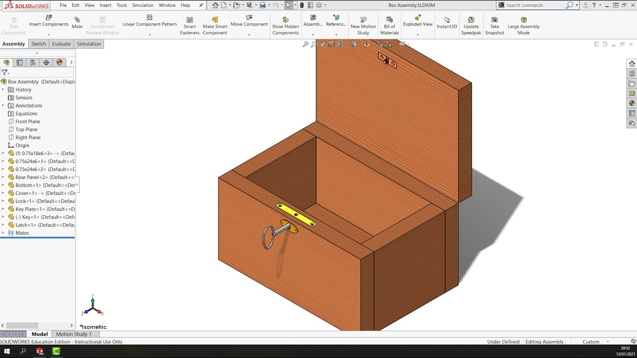637x358 pixels.
Task: Open Linear Component Pattern tool
Action: coord(150,21)
